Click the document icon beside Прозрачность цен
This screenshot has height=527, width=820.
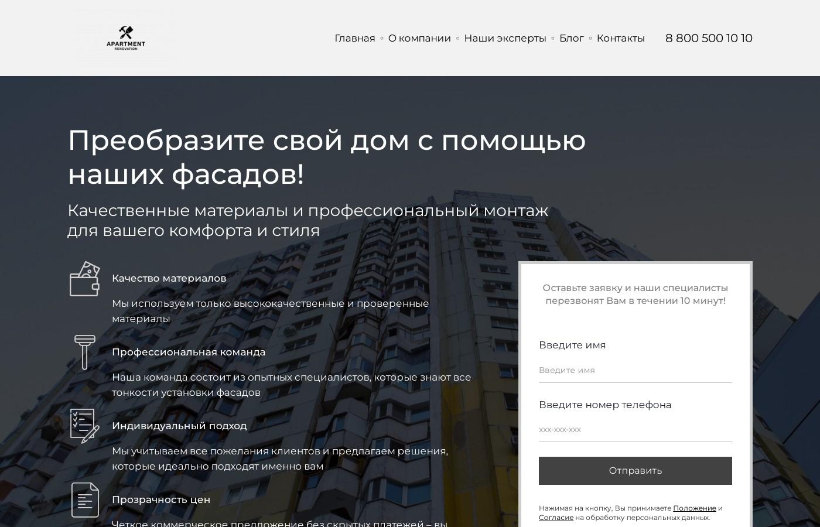click(x=85, y=499)
